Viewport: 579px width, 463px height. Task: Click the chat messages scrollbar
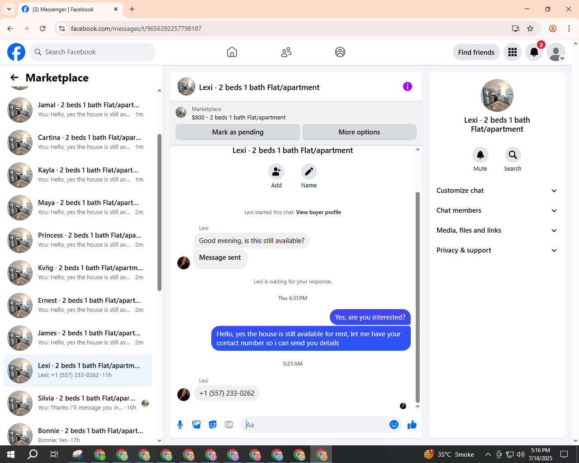click(418, 297)
